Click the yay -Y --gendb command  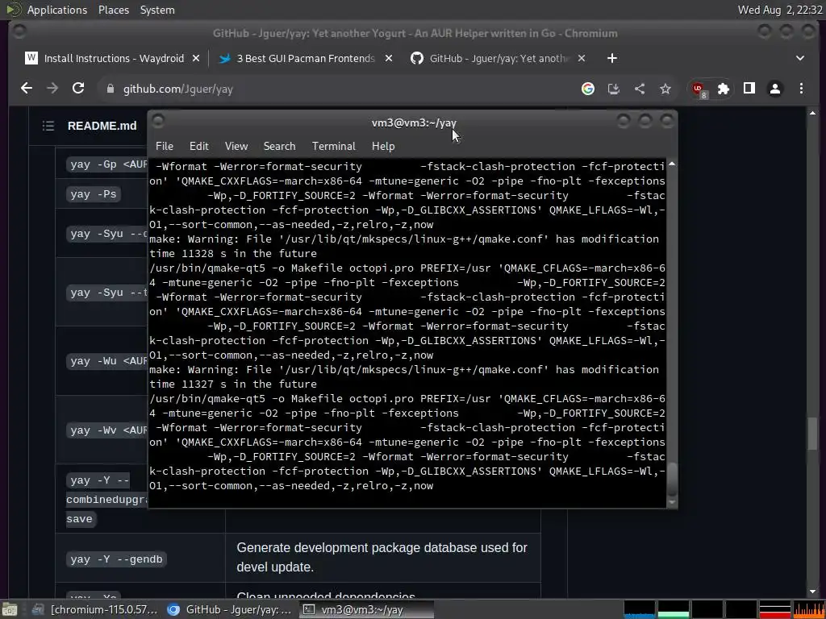[x=116, y=559]
